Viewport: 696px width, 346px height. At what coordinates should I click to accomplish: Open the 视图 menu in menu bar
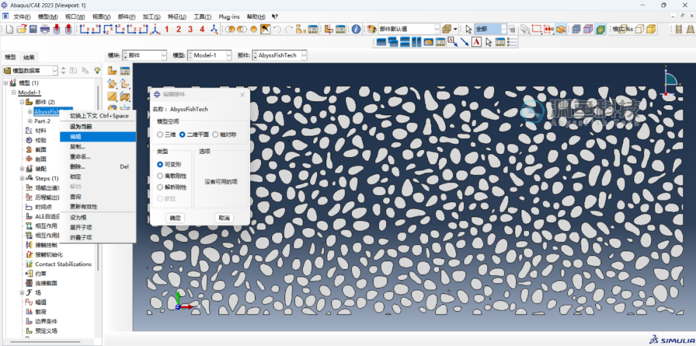coord(101,16)
